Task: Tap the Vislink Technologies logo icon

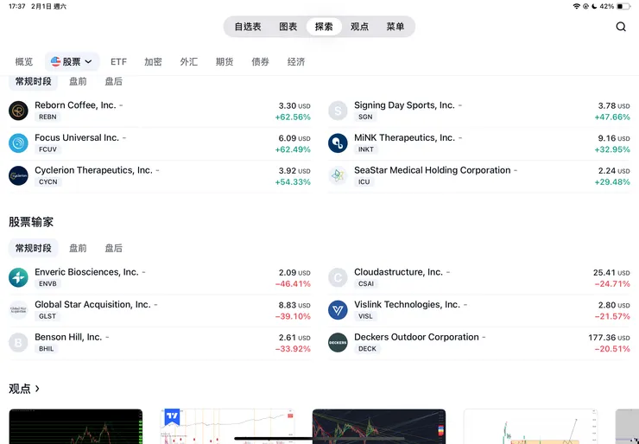Action: (x=338, y=310)
